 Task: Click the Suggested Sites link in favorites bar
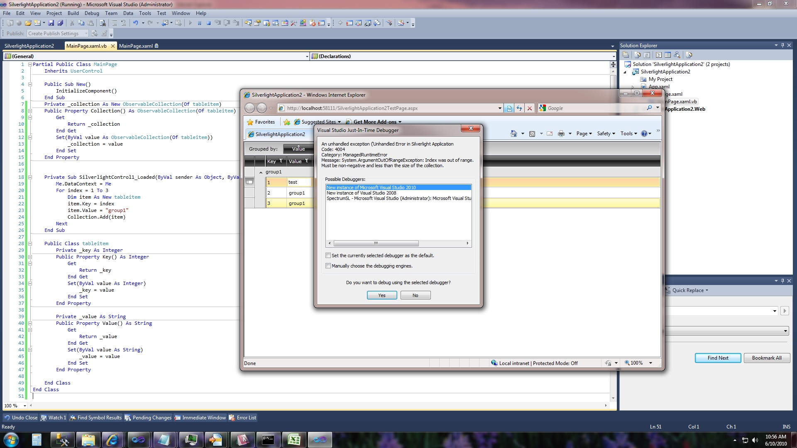[318, 122]
